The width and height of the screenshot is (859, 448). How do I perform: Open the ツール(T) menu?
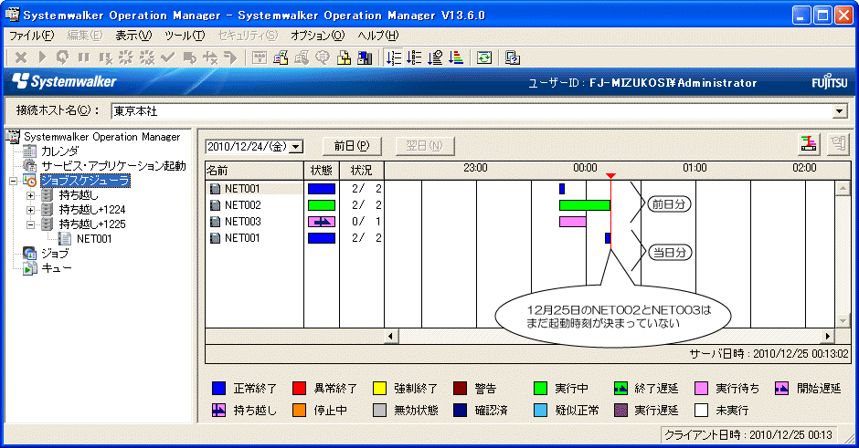(x=185, y=36)
